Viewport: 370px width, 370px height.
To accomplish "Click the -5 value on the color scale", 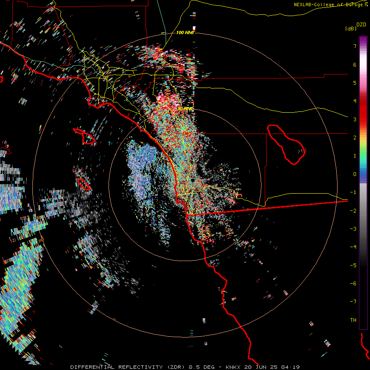I will tap(353, 266).
